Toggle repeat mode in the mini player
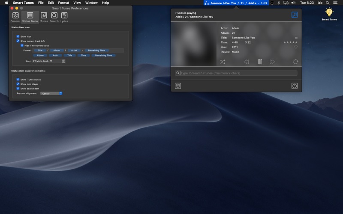The height and width of the screenshot is (214, 343). tap(295, 62)
